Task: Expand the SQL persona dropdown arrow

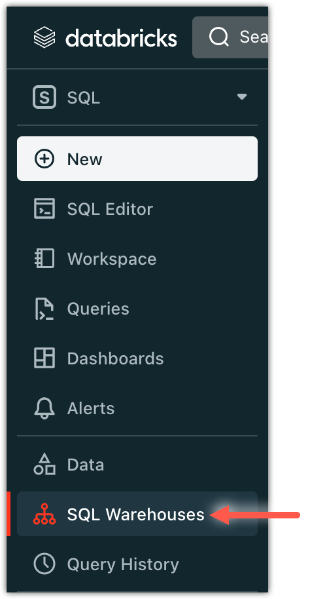Action: pos(242,96)
